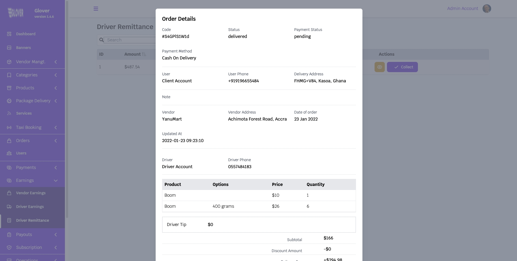Open the Admin Account avatar
517x261 pixels.
tap(487, 9)
